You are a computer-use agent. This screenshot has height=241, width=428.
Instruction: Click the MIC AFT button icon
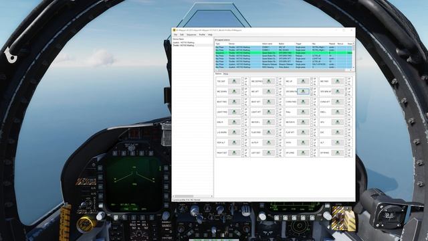click(x=269, y=91)
